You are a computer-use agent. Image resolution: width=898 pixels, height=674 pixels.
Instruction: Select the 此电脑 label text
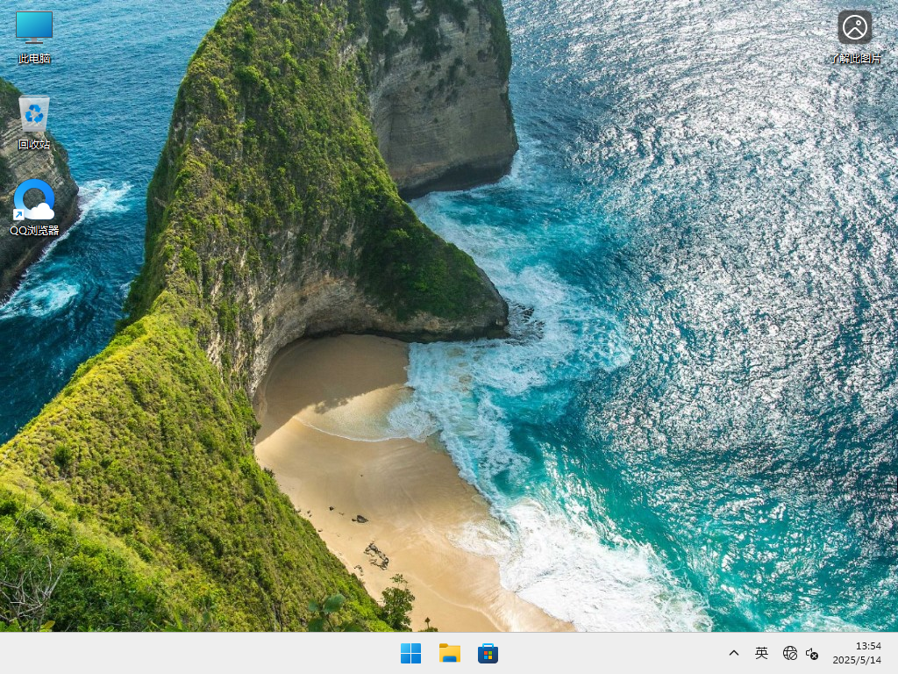click(33, 59)
